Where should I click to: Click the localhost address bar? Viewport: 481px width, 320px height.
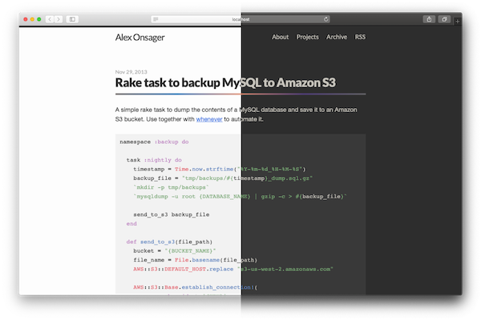click(x=240, y=18)
